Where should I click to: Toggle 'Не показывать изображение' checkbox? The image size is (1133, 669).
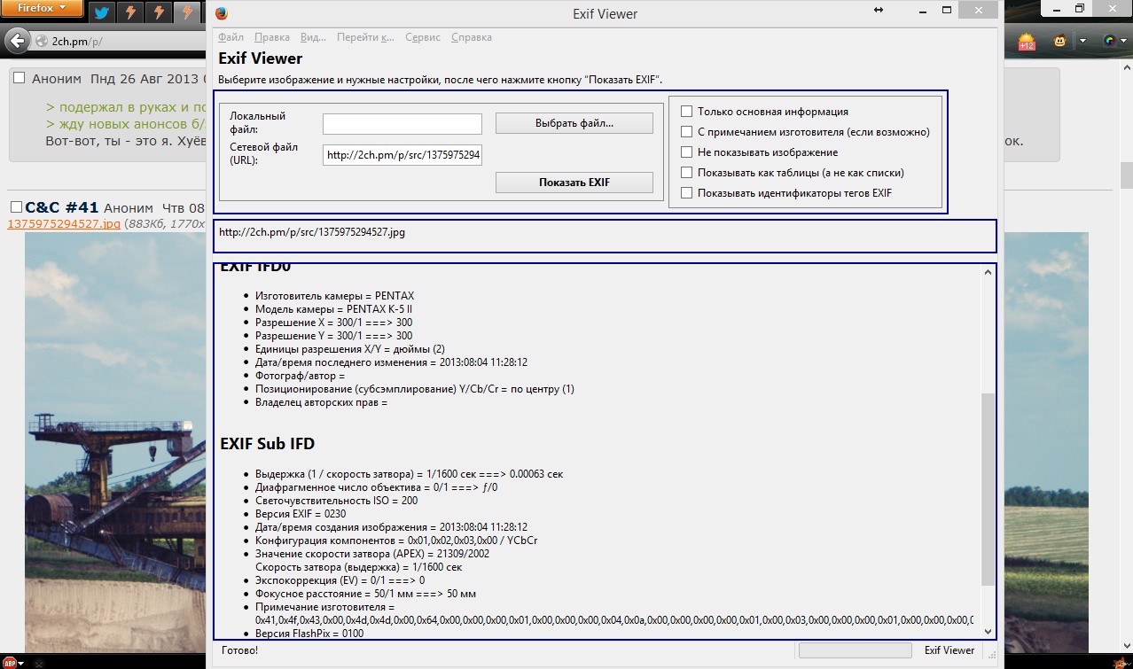click(x=686, y=152)
